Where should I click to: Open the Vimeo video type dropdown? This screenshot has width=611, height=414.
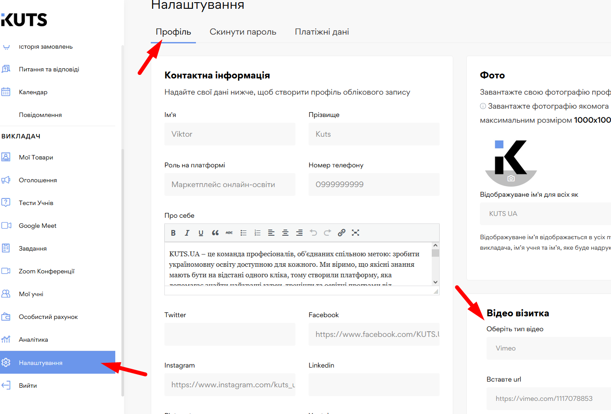(548, 348)
